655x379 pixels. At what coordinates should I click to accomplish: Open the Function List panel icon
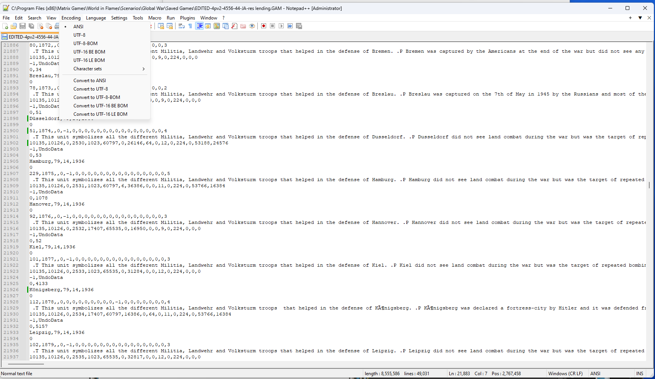coord(234,26)
